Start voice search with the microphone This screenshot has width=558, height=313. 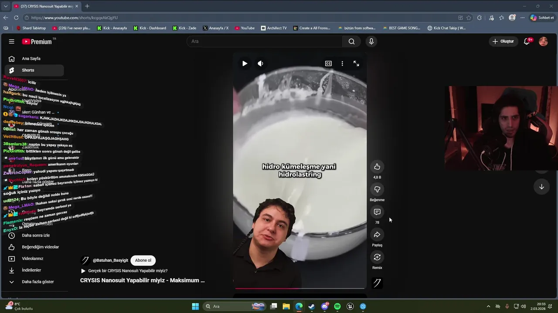click(x=371, y=41)
